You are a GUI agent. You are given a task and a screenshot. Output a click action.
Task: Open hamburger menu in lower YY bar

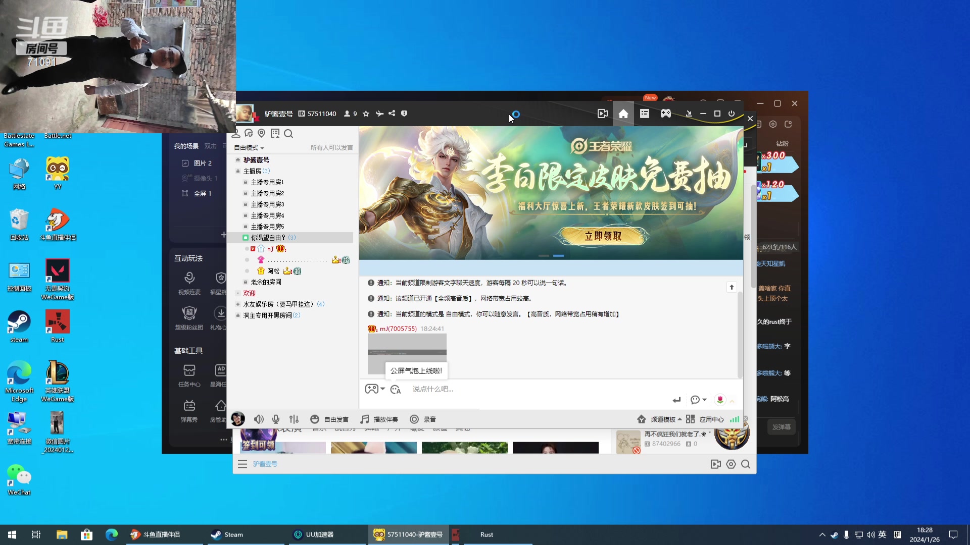coord(243,464)
